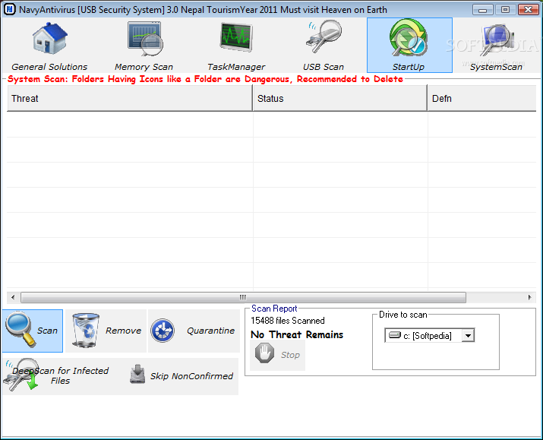Click the '15488 files Scanned' text
Viewport: 543px width, 440px height.
coord(287,321)
